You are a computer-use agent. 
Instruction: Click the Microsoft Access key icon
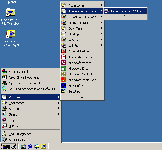pyautogui.click(x=64, y=63)
